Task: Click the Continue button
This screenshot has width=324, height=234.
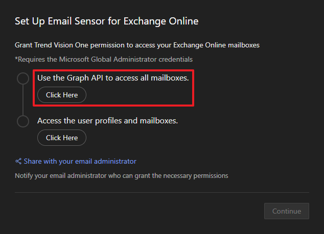Action: pyautogui.click(x=287, y=211)
